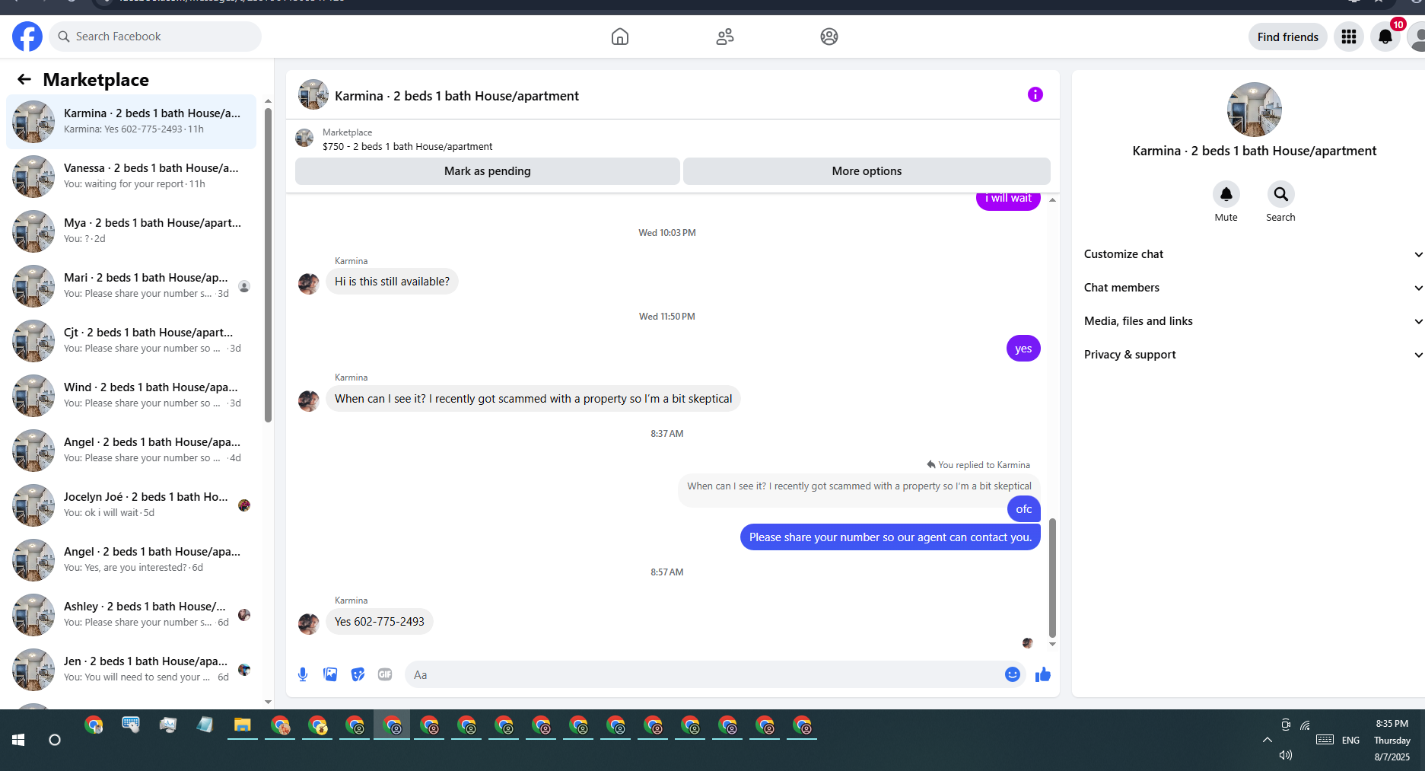Expand Media, files and links section
This screenshot has height=771, width=1425.
pos(1254,321)
